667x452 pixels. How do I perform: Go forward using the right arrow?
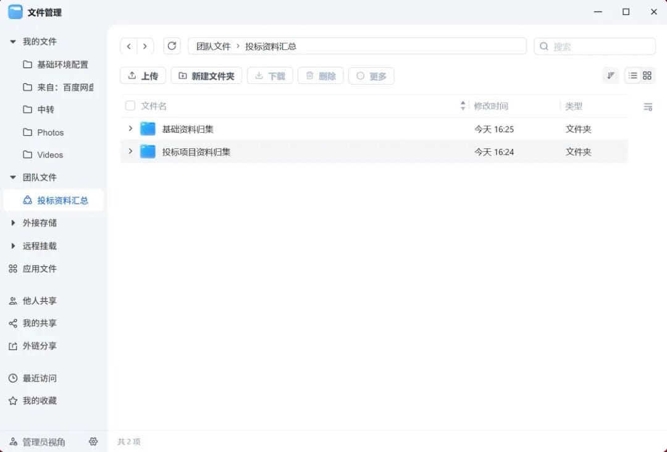[145, 46]
